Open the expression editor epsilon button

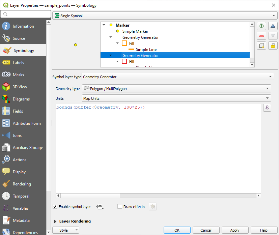coord(267,108)
